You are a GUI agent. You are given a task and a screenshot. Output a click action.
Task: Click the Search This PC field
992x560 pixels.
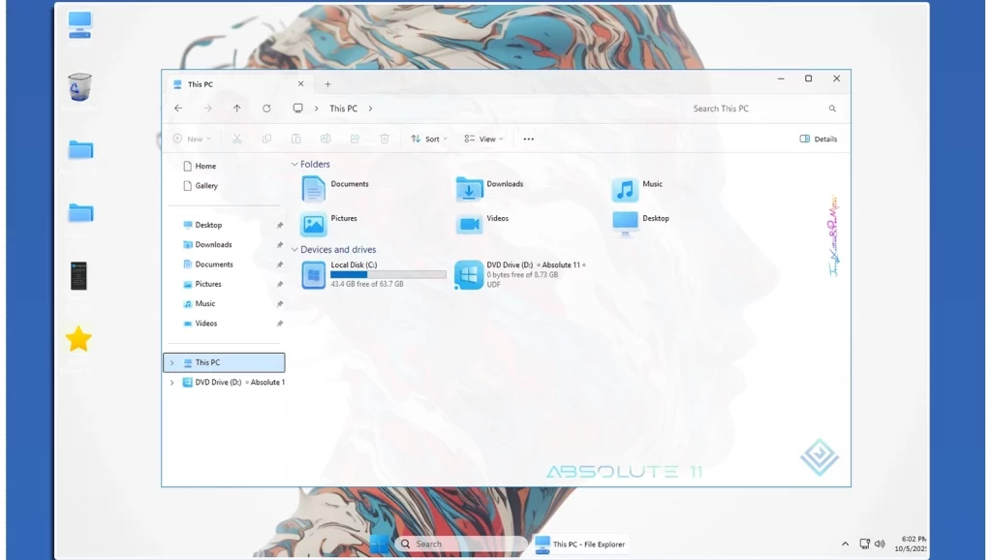756,109
